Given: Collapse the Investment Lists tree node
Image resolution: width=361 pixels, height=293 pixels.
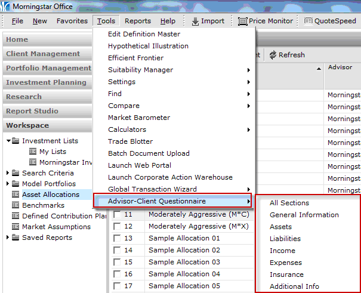Looking at the screenshot, I should (x=8, y=141).
